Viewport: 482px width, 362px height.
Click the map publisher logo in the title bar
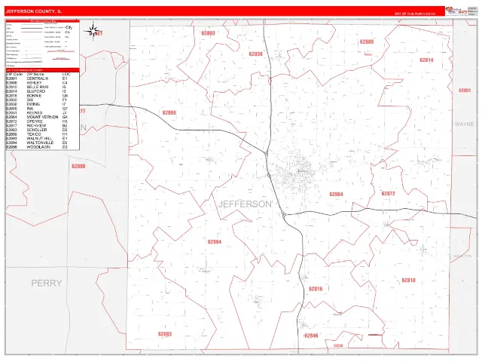[456, 11]
